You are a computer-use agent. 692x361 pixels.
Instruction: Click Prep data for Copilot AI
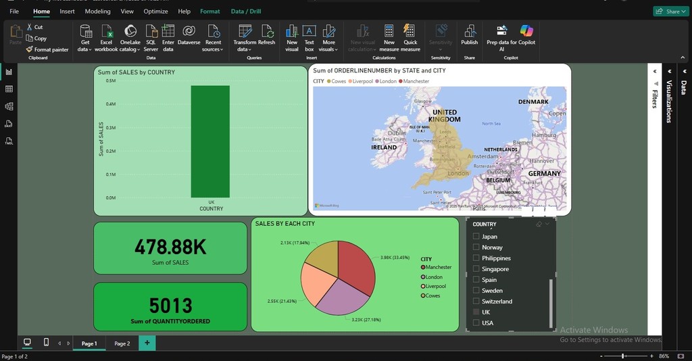[502, 39]
